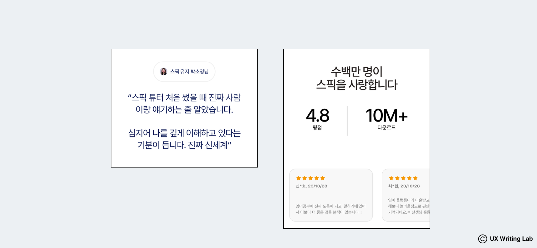Click the fifth star in 신*호's review

tap(323, 178)
